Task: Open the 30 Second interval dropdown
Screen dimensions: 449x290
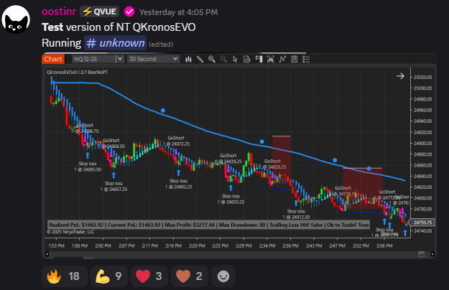Action: point(151,60)
